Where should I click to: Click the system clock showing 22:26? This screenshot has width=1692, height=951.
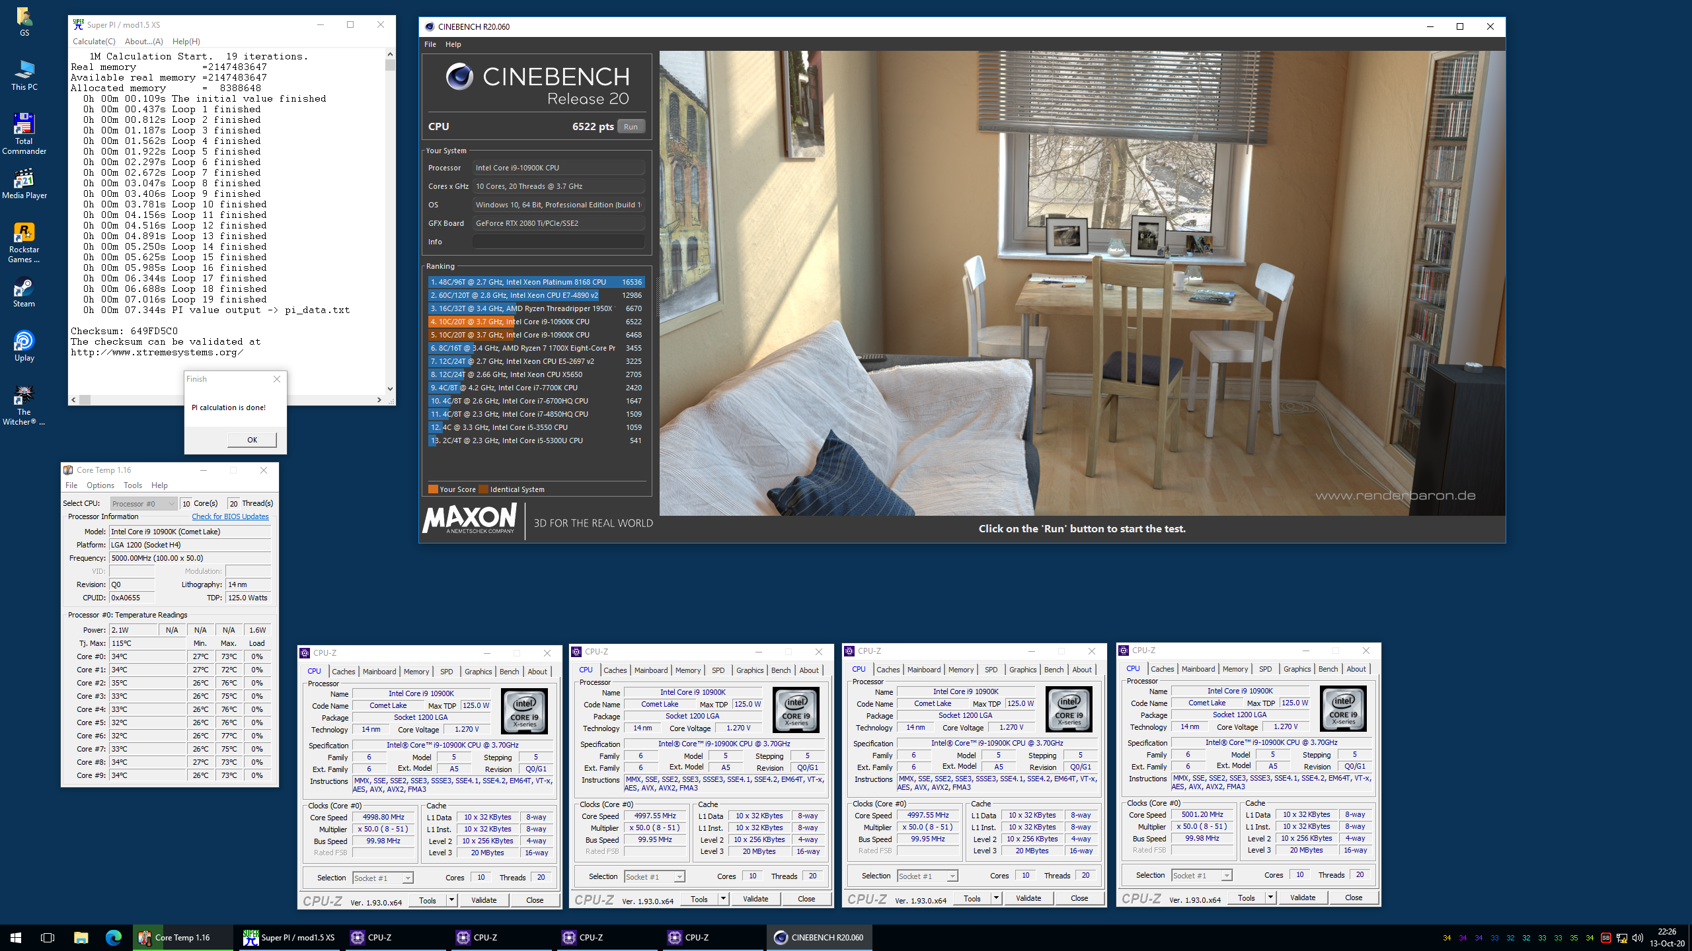coord(1668,932)
